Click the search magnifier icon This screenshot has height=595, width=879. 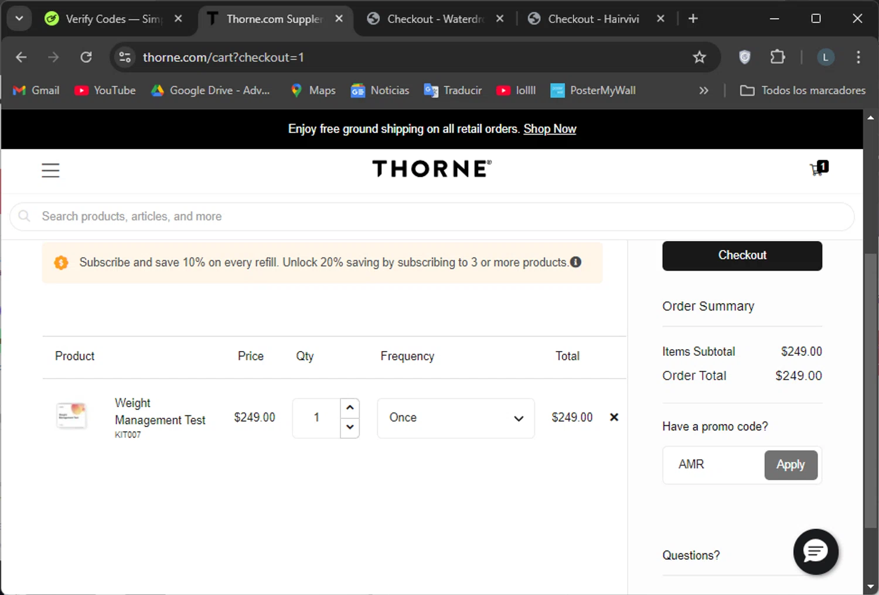click(24, 216)
